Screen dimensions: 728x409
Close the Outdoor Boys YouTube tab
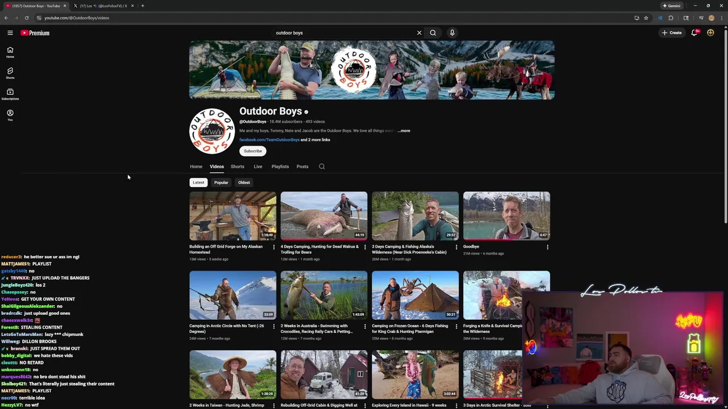[65, 6]
